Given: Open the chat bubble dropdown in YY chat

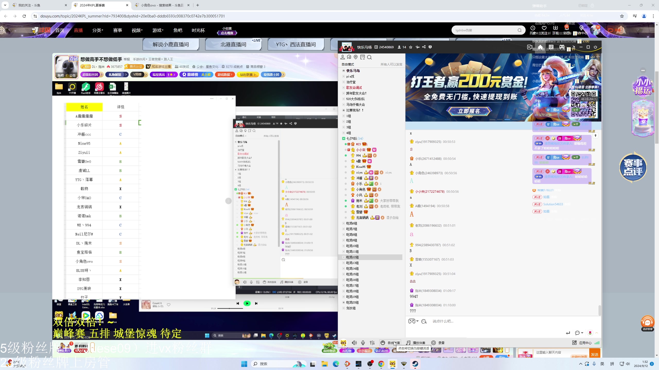Looking at the screenshot, I should [579, 333].
